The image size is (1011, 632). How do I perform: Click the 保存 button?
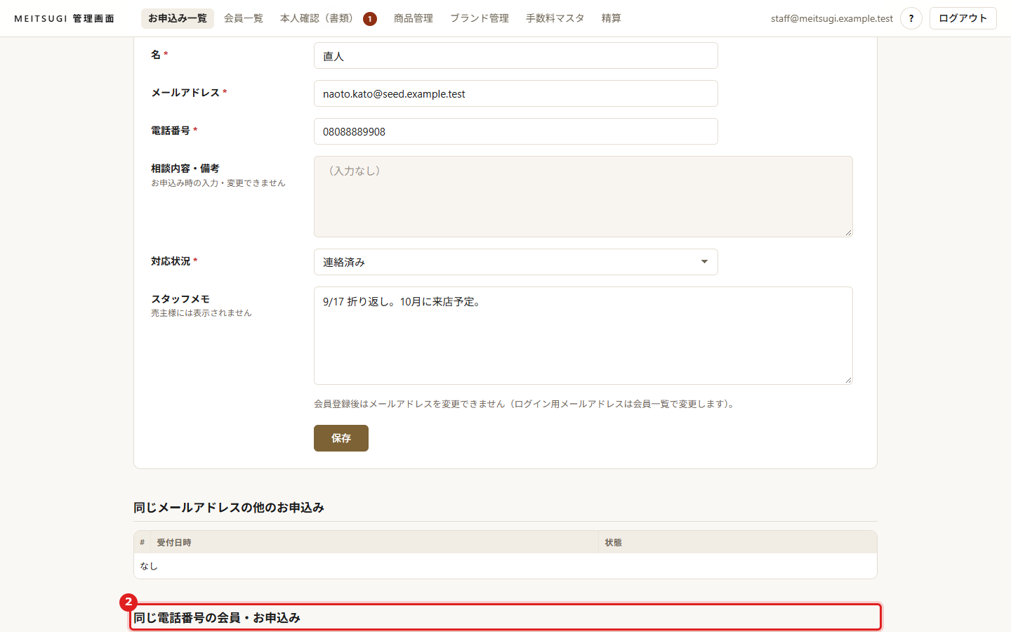click(x=341, y=438)
